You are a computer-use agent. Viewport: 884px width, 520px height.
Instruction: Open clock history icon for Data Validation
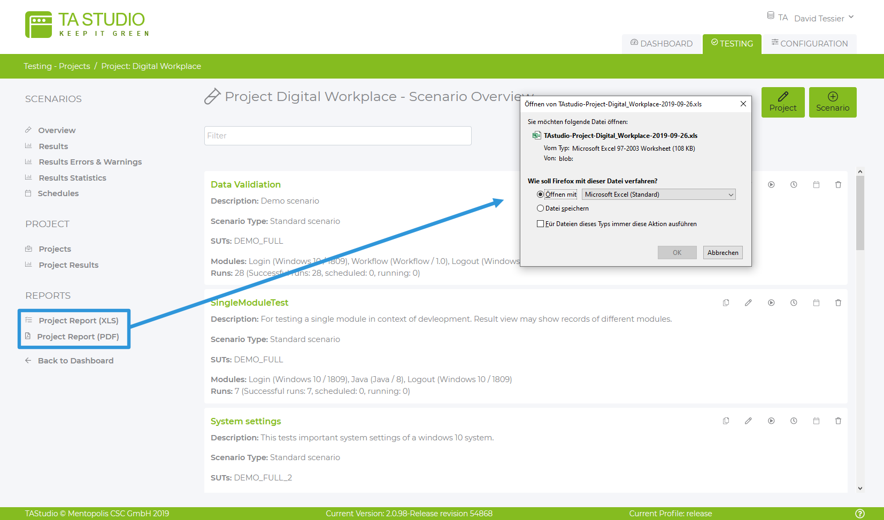tap(794, 185)
